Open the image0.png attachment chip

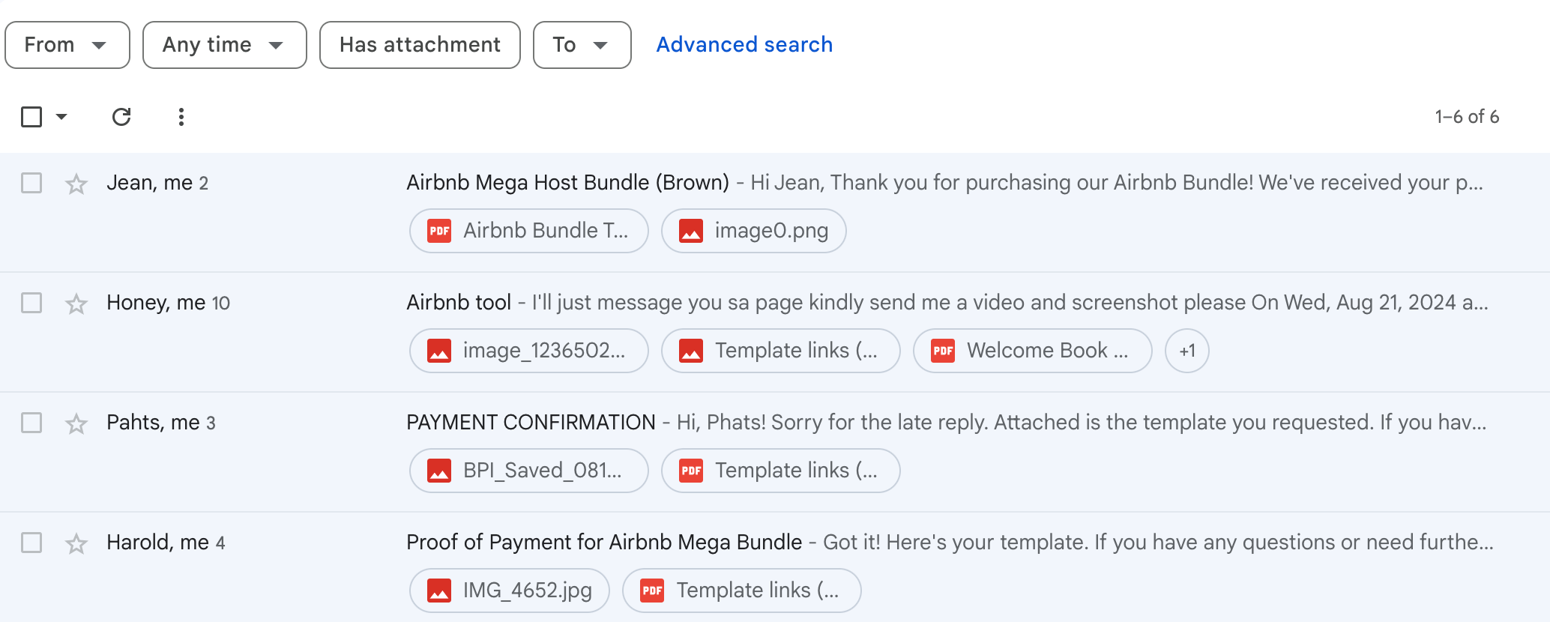click(753, 231)
